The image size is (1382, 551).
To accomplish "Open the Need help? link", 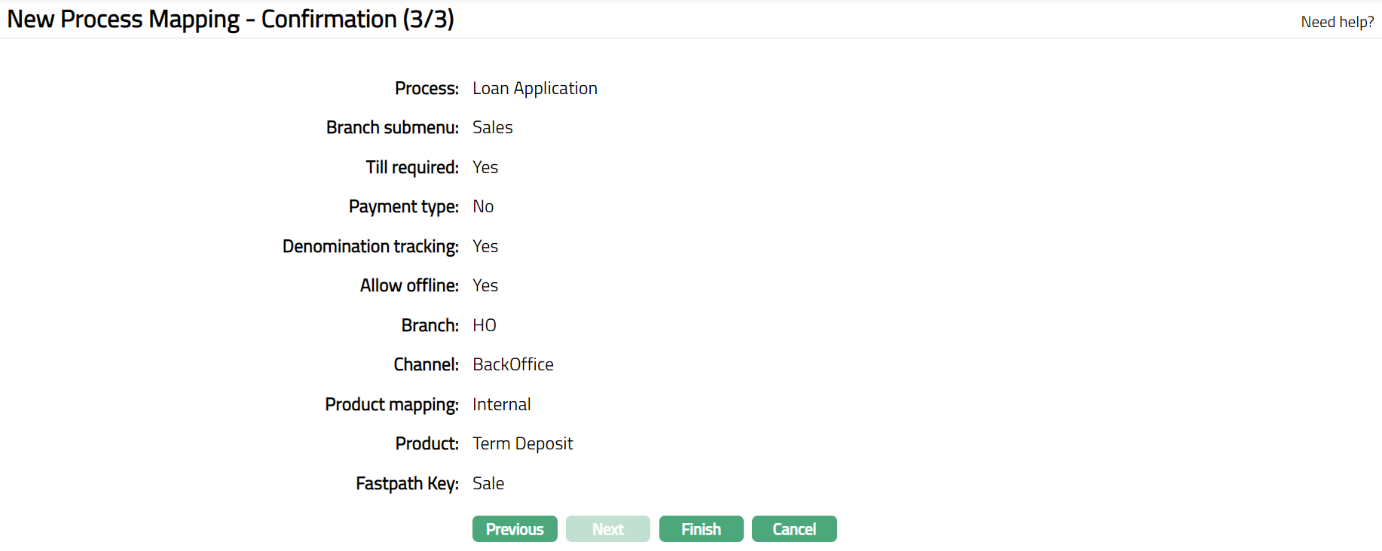I will [1337, 22].
